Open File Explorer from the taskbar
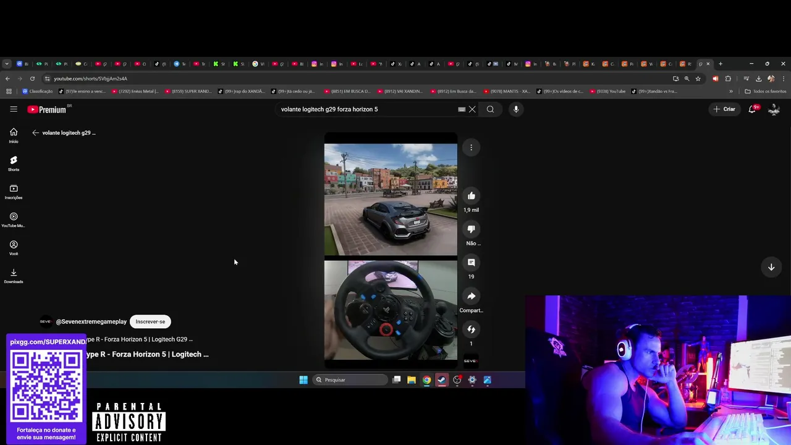Screen dimensions: 791x445 click(412, 380)
